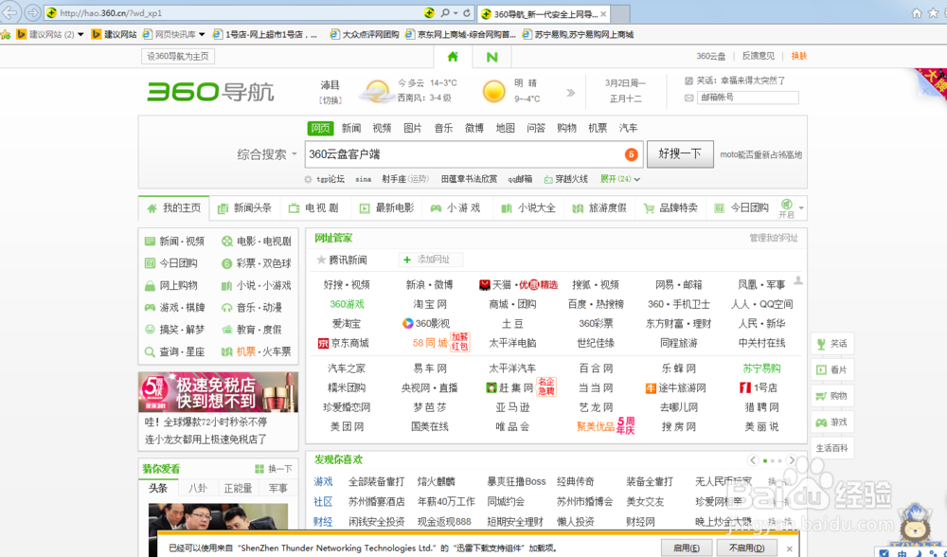
Task: Show more weather days double arrow
Action: click(570, 93)
